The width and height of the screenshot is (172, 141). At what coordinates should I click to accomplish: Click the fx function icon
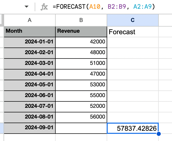tap(44, 7)
